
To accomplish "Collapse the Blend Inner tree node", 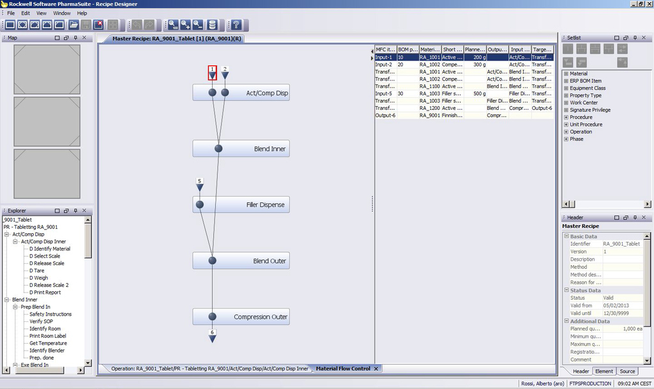I will 6,300.
